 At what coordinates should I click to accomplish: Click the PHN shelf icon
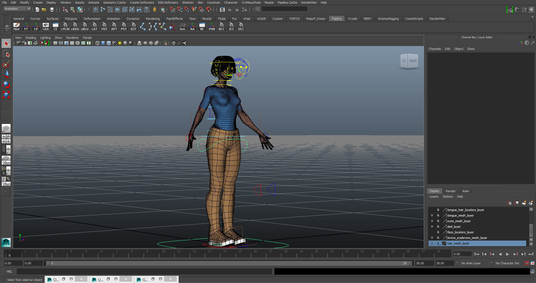click(x=212, y=27)
